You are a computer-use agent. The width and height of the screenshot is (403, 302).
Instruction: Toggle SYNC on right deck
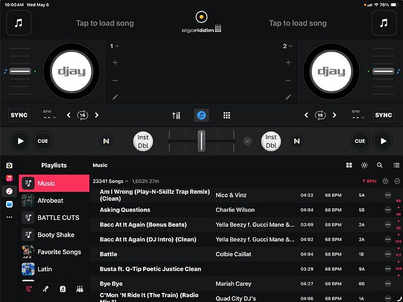point(384,115)
